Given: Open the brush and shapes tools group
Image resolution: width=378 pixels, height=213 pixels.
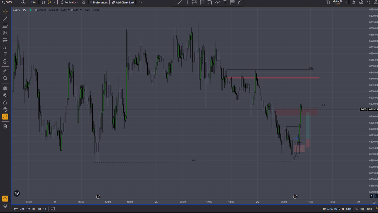Looking at the screenshot, I should coord(5,47).
